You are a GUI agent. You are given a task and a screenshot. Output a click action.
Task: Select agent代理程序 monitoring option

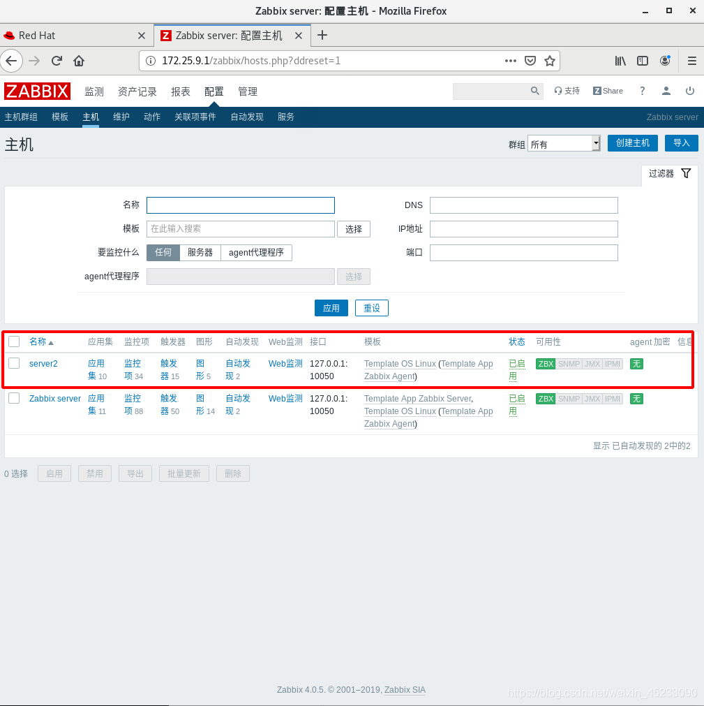[x=256, y=253]
